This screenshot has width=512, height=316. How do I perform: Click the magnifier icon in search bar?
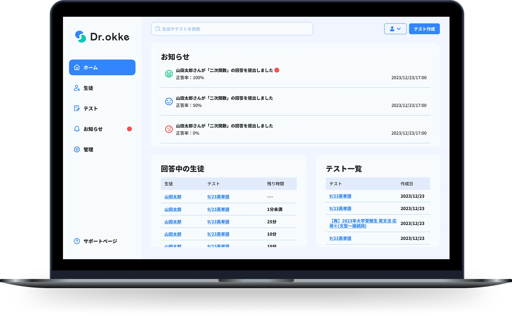(157, 29)
